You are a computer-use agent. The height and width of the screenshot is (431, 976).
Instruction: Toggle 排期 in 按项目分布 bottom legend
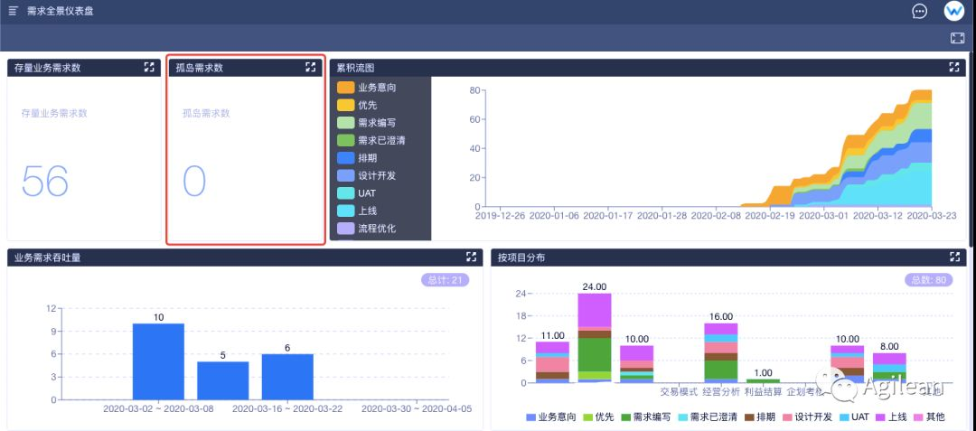coord(760,417)
